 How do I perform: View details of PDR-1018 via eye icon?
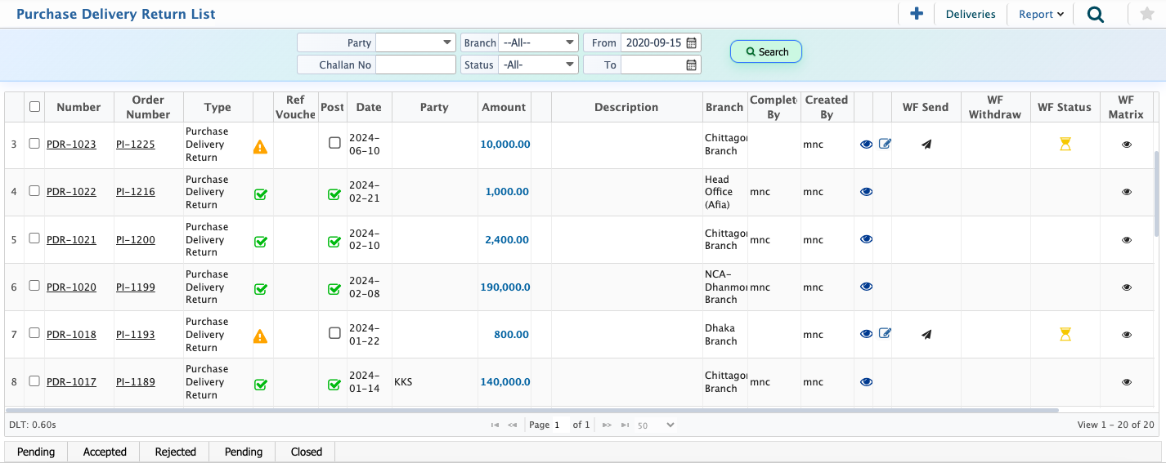pyautogui.click(x=866, y=334)
